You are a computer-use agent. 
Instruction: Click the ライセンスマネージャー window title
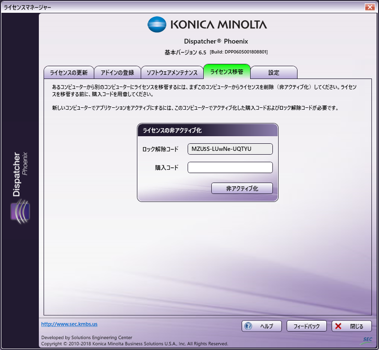coord(27,8)
